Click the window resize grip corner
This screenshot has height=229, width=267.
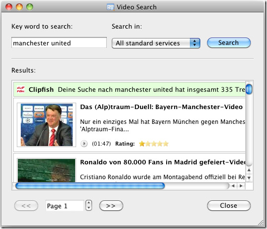[261, 223]
